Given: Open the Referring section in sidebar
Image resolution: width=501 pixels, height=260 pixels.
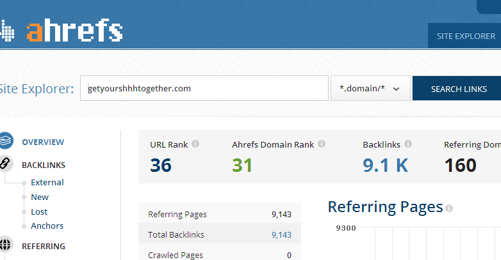Looking at the screenshot, I should (x=44, y=247).
